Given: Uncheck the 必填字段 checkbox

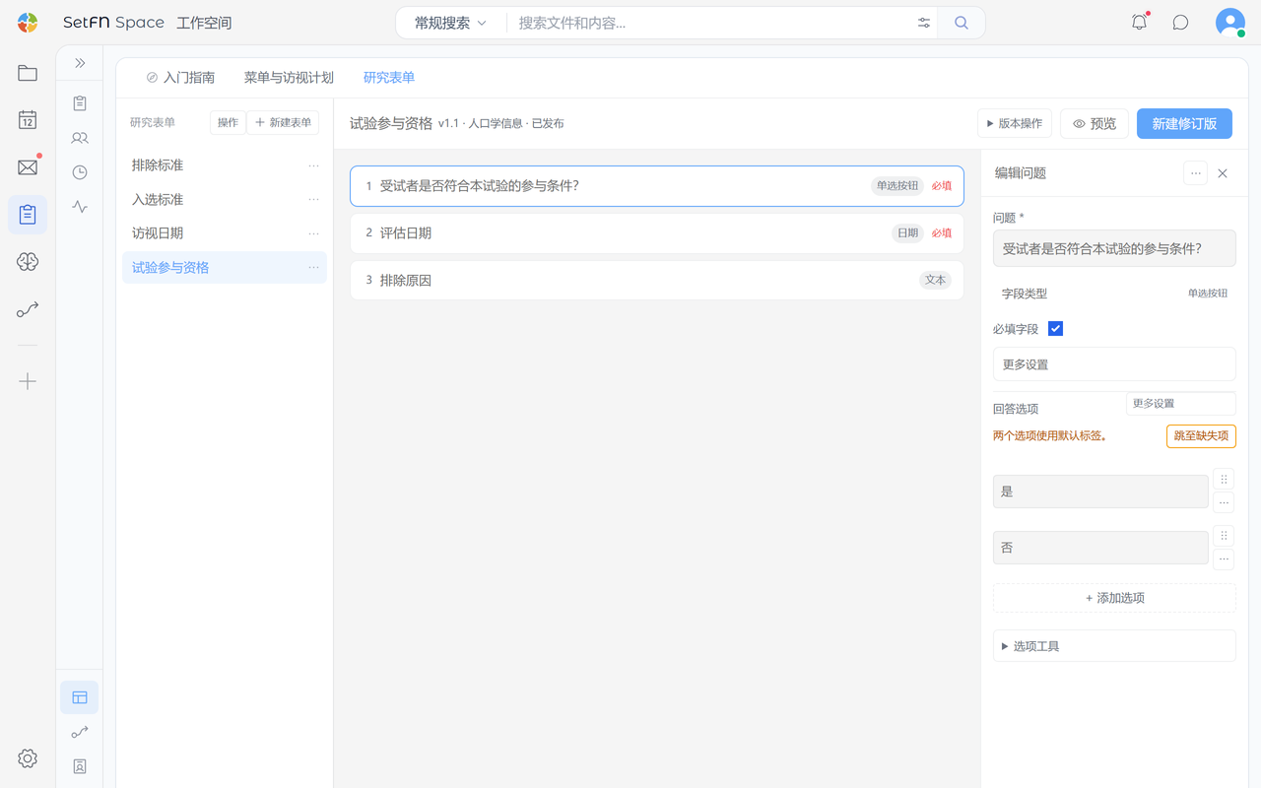Looking at the screenshot, I should [x=1055, y=329].
